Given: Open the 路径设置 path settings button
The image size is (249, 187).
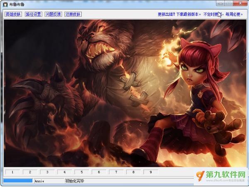Looking at the screenshot, I should coord(33,14).
